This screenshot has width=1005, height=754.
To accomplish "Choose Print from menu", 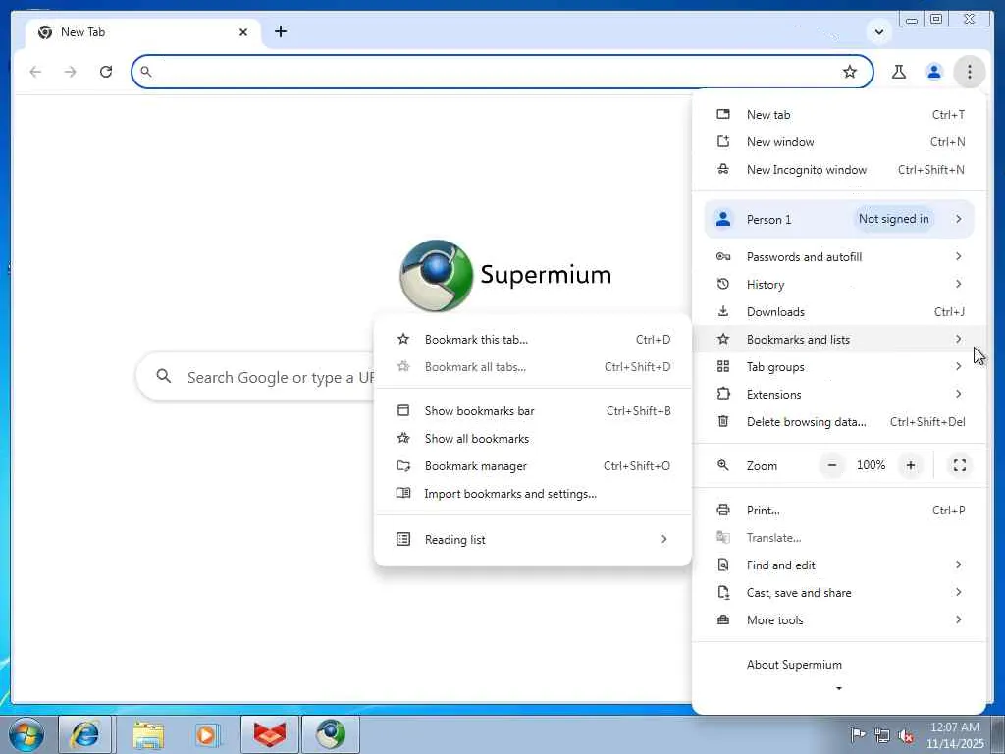I will 839,511.
